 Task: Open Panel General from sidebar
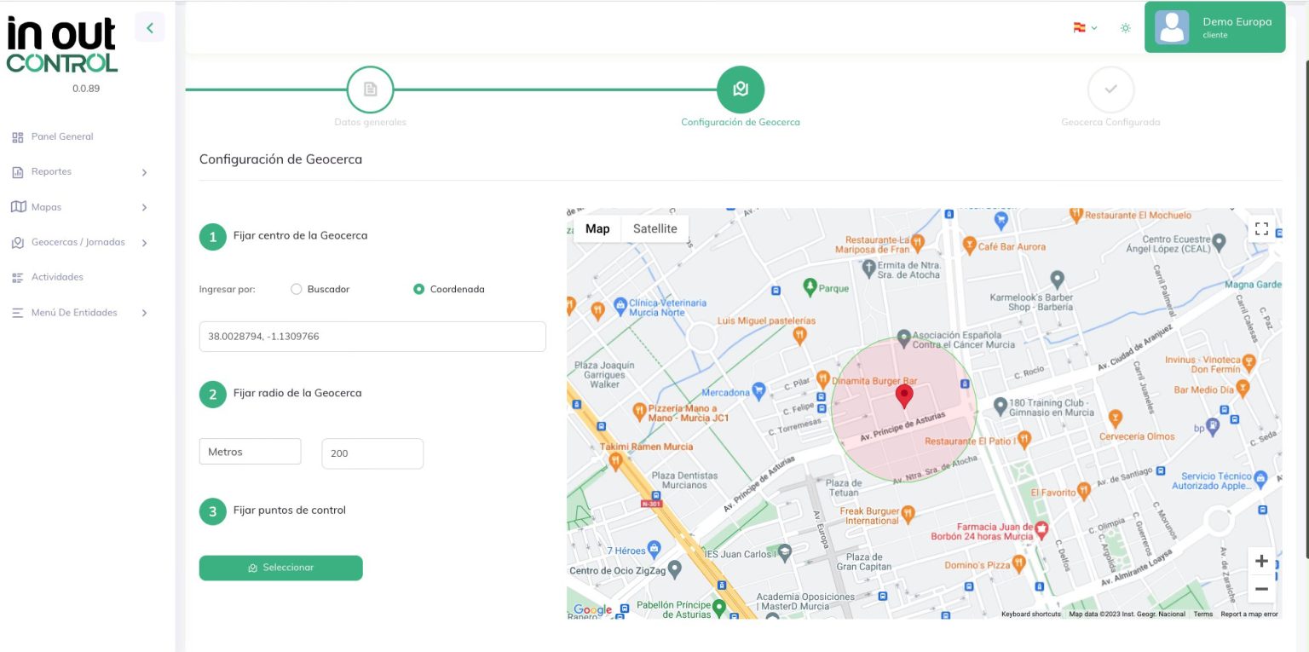click(61, 137)
